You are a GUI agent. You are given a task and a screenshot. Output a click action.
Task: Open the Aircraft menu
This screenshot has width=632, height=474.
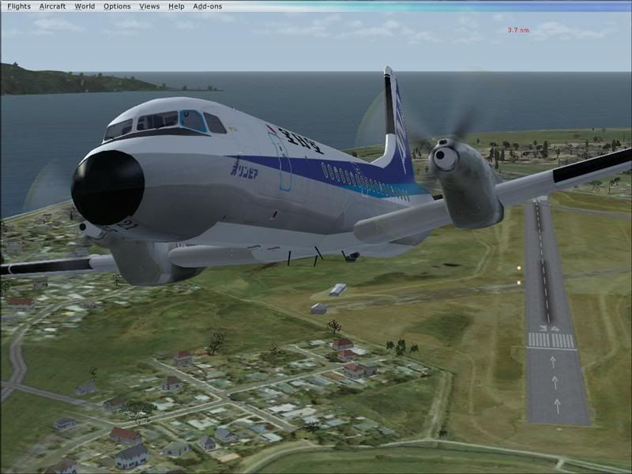pos(53,6)
